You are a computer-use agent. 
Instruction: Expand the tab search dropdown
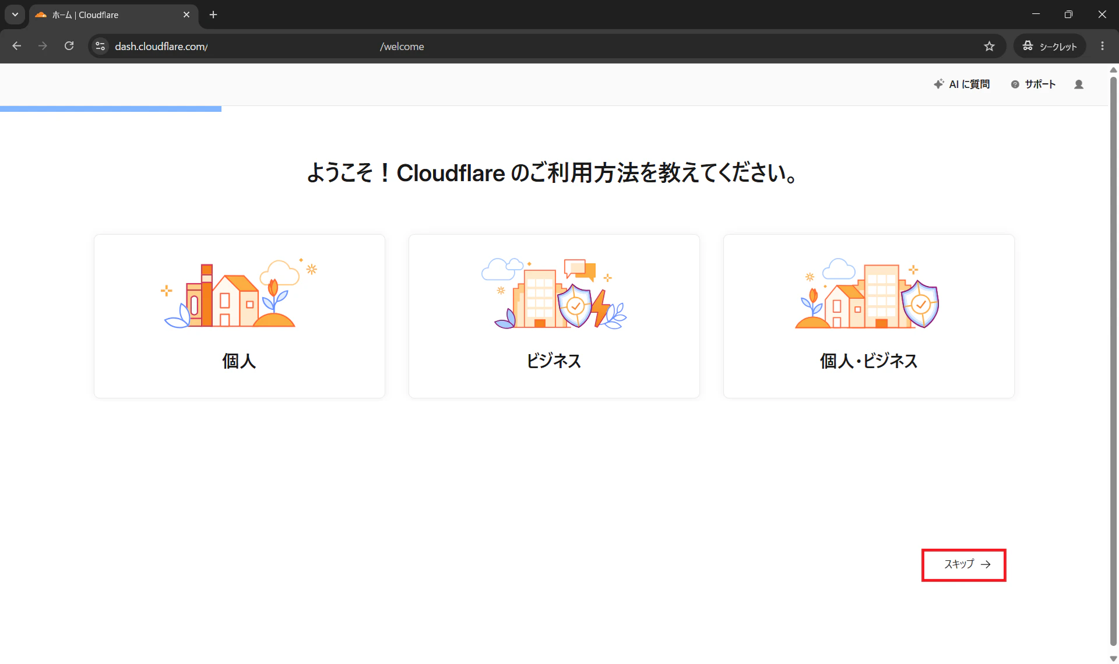coord(15,15)
